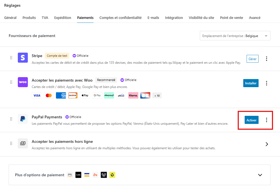Open Woo payments three-dot options menu
The width and height of the screenshot is (280, 191).
pos(266,83)
